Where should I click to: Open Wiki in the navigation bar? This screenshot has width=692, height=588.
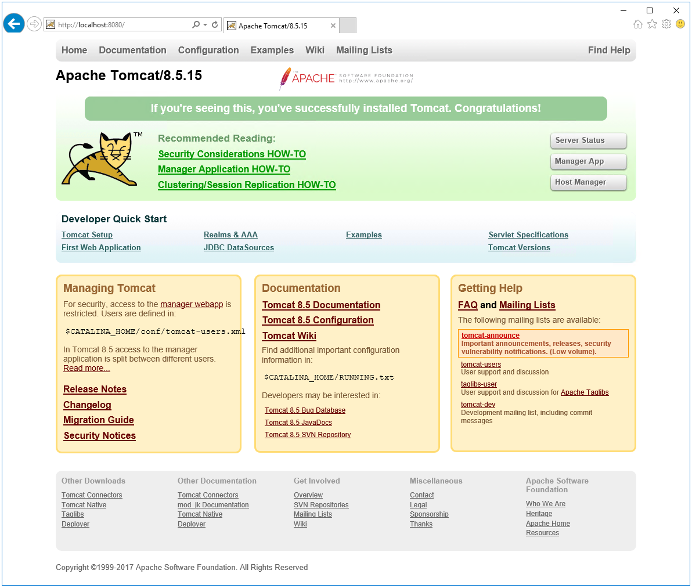(x=315, y=50)
